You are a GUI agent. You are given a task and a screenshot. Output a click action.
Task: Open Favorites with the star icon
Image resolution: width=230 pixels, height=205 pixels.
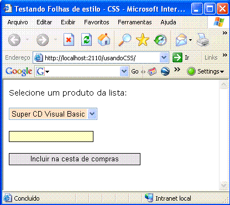pyautogui.click(x=143, y=40)
